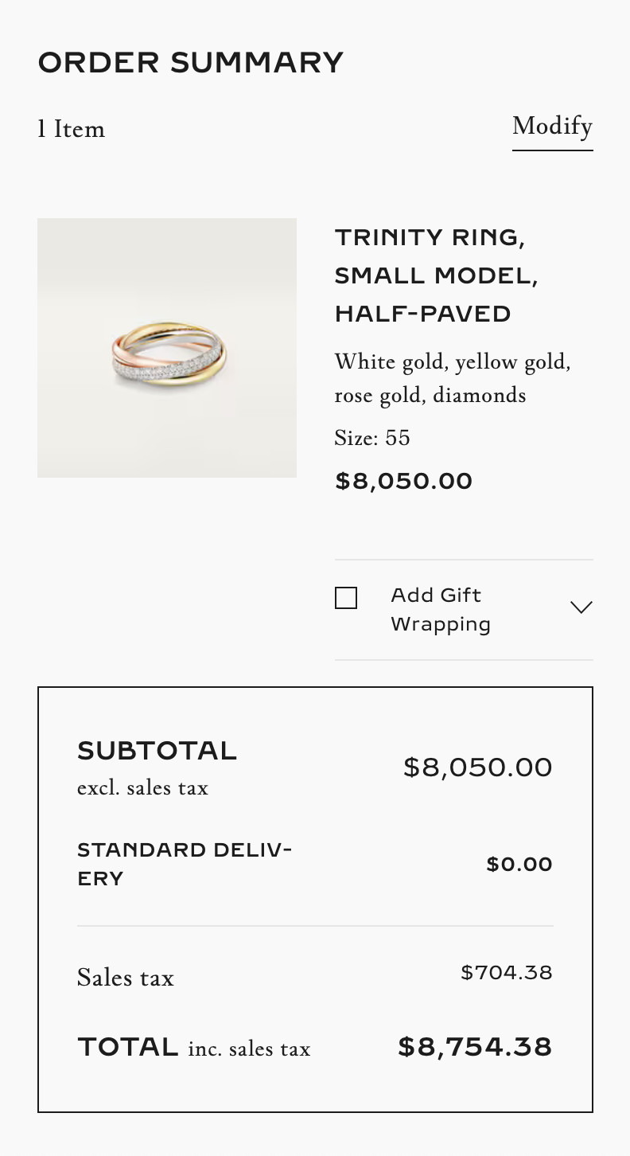Click the subtotal amount $8,050.00 in summary box
Screen dimensions: 630x1156
[x=477, y=767]
